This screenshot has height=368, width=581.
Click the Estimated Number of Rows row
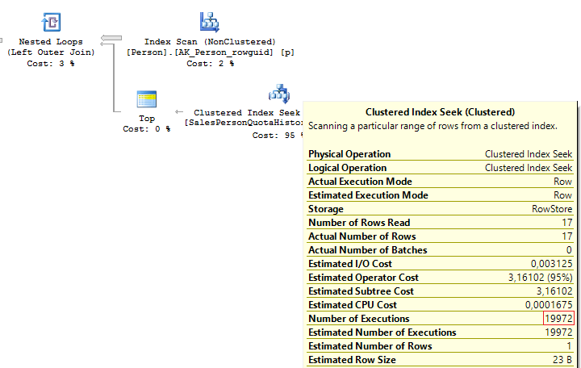[x=441, y=345]
